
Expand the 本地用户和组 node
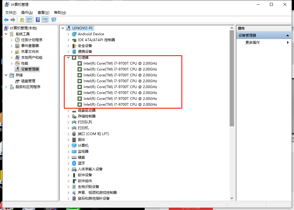[x=12, y=58]
